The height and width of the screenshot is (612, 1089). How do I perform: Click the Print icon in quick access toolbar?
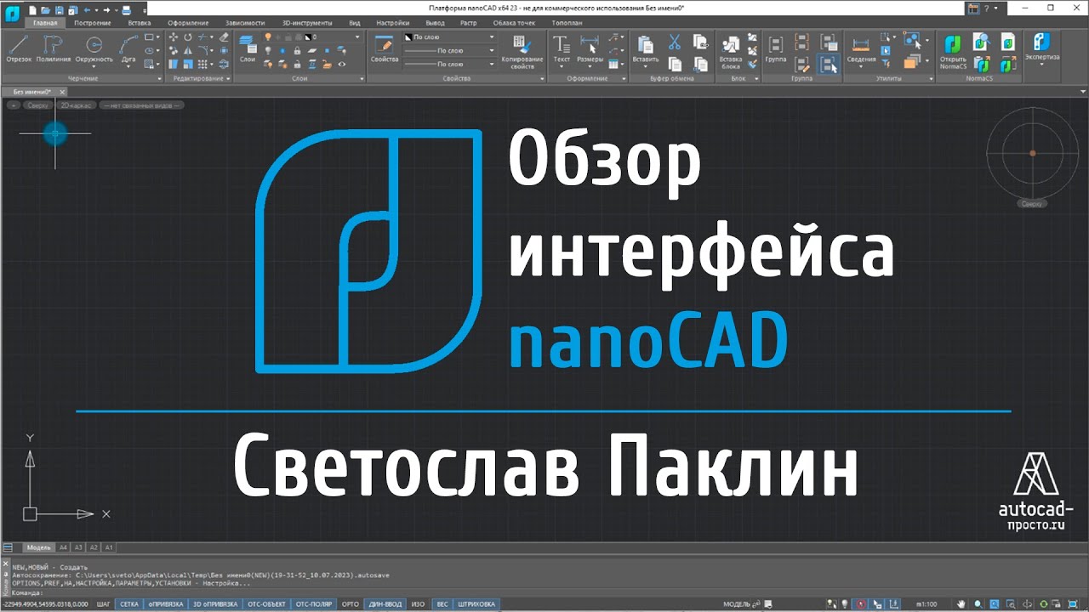click(x=126, y=8)
